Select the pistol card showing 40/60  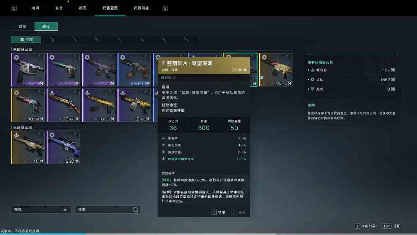pos(28,105)
